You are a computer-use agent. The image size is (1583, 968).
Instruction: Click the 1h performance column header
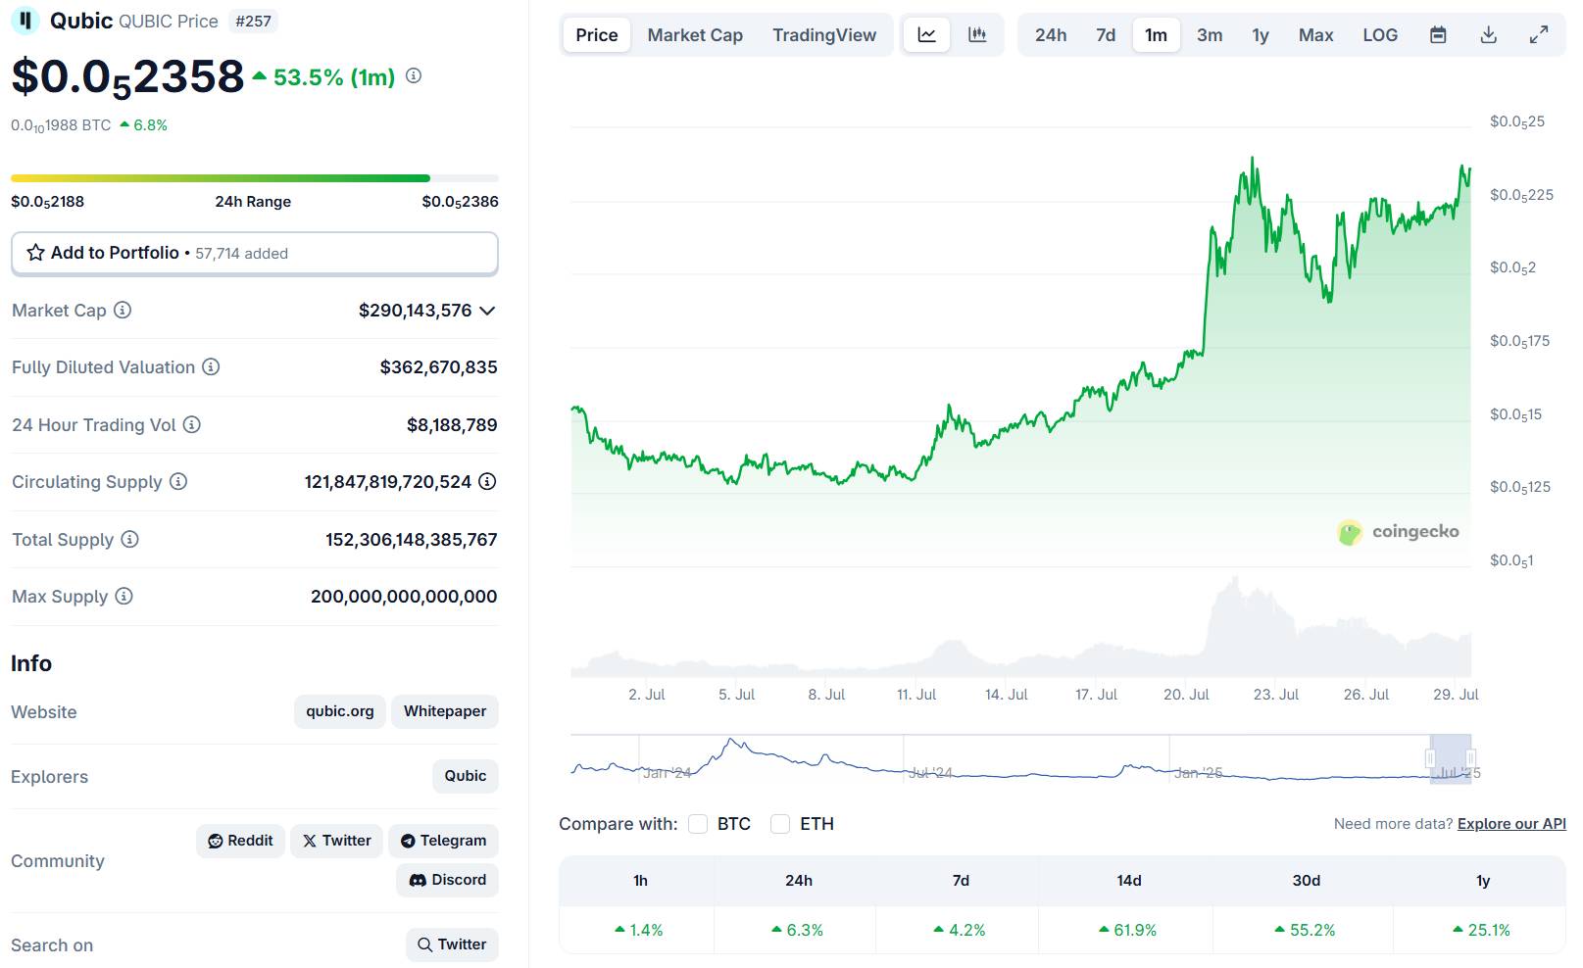click(640, 881)
